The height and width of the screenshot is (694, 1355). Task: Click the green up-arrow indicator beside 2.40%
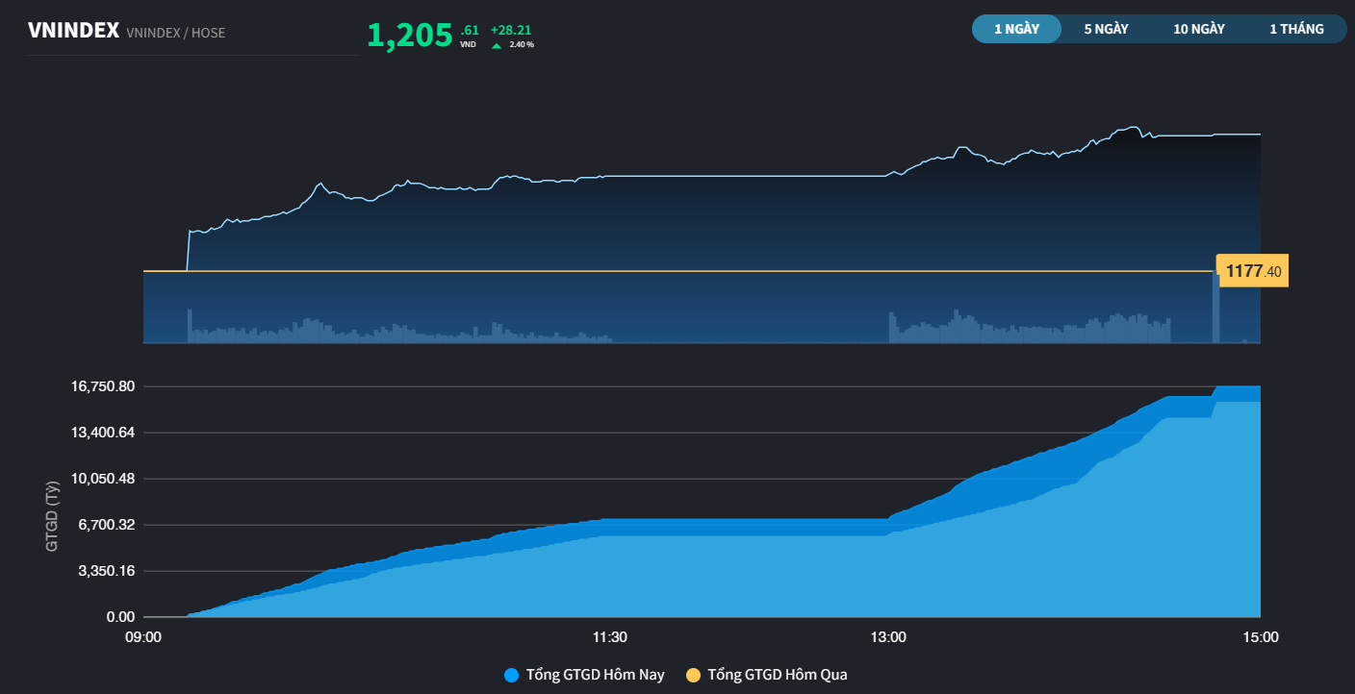(498, 43)
